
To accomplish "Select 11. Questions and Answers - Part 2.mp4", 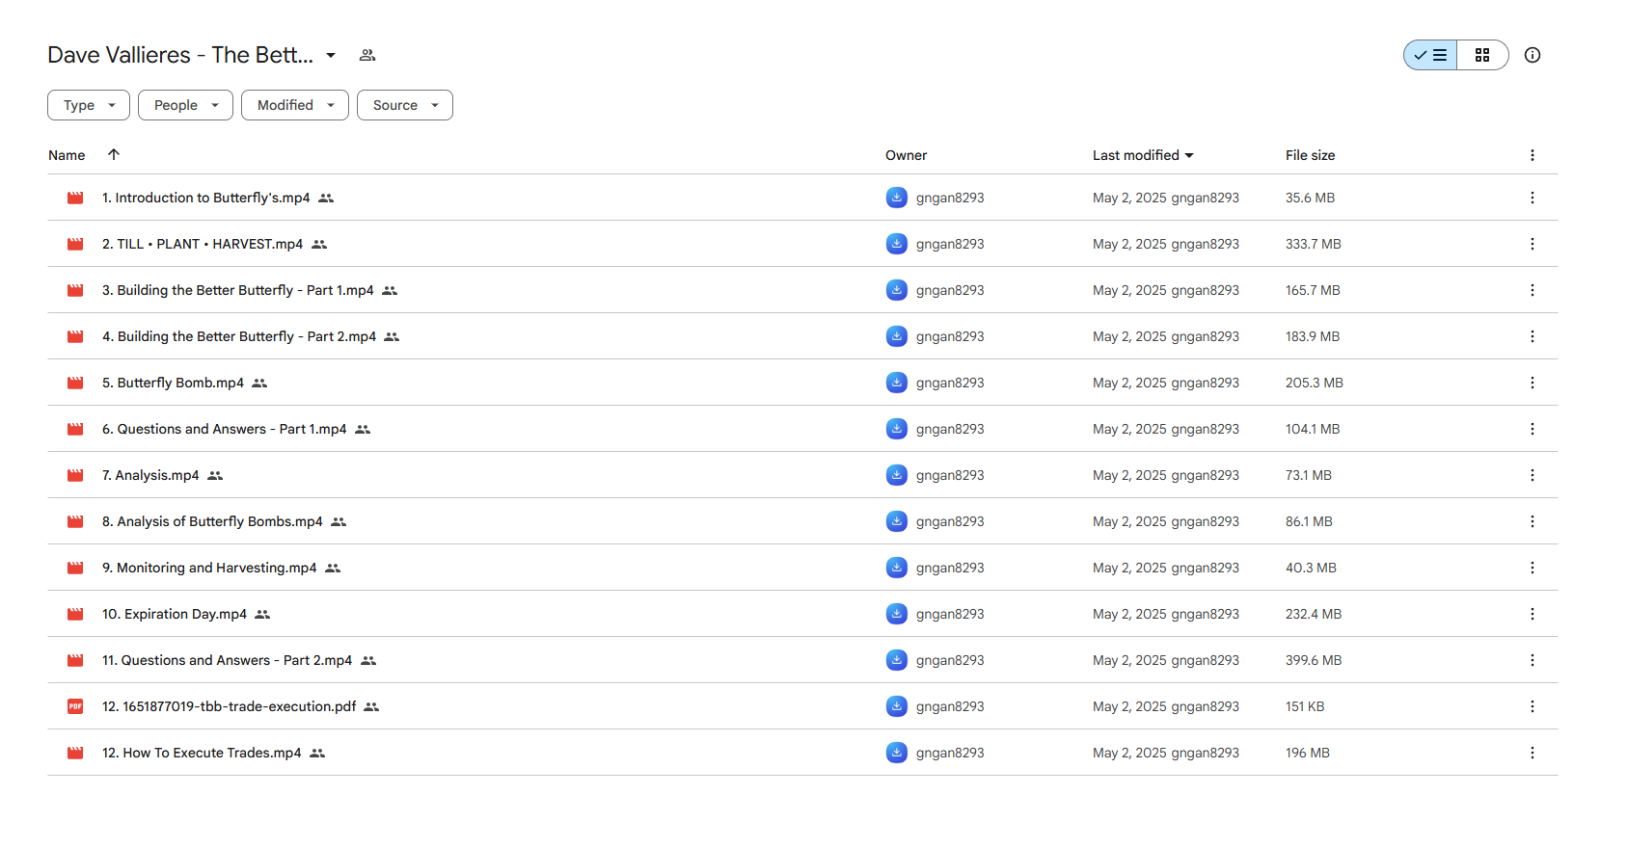I will (x=228, y=660).
